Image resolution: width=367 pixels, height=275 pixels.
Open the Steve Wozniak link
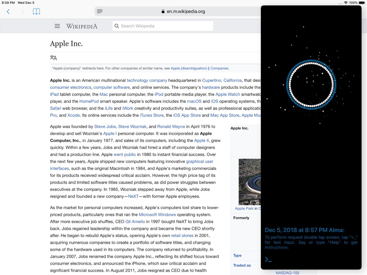[x=132, y=126]
